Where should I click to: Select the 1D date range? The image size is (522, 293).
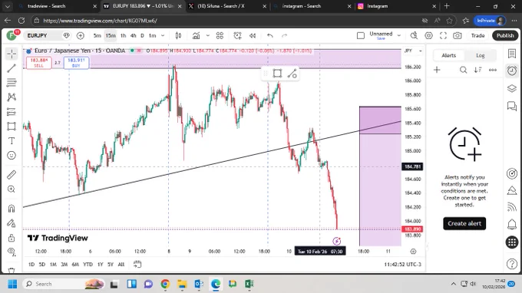point(31,265)
